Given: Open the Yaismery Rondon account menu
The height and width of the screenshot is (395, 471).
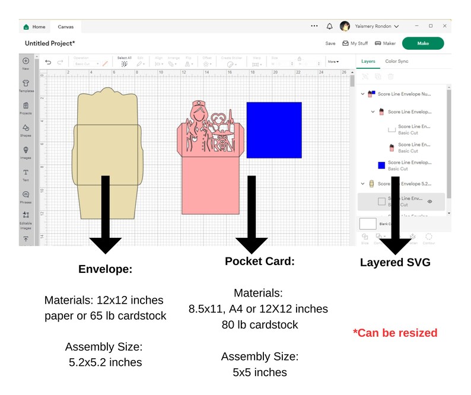Looking at the screenshot, I should tap(377, 26).
